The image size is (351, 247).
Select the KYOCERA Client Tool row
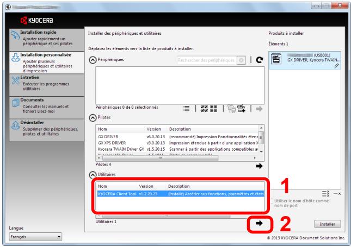(181, 194)
